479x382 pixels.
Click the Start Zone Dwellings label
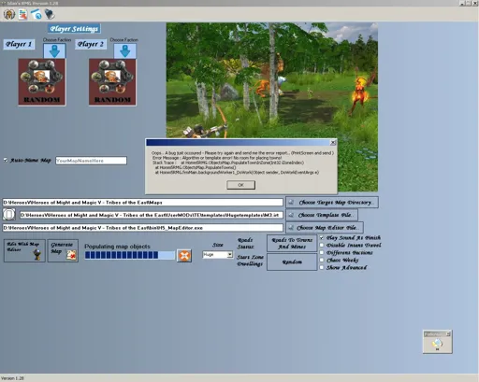[x=250, y=261]
